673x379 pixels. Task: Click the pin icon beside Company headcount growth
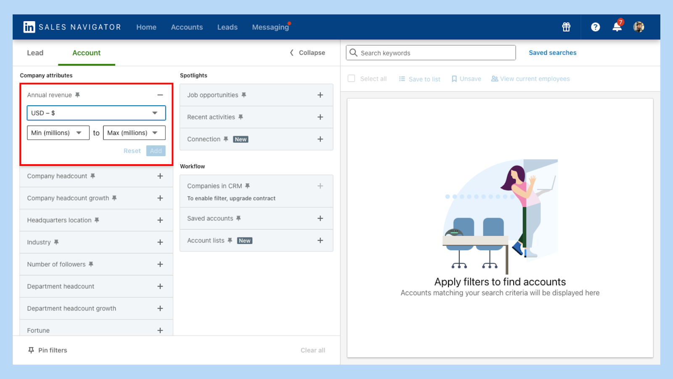[114, 198]
